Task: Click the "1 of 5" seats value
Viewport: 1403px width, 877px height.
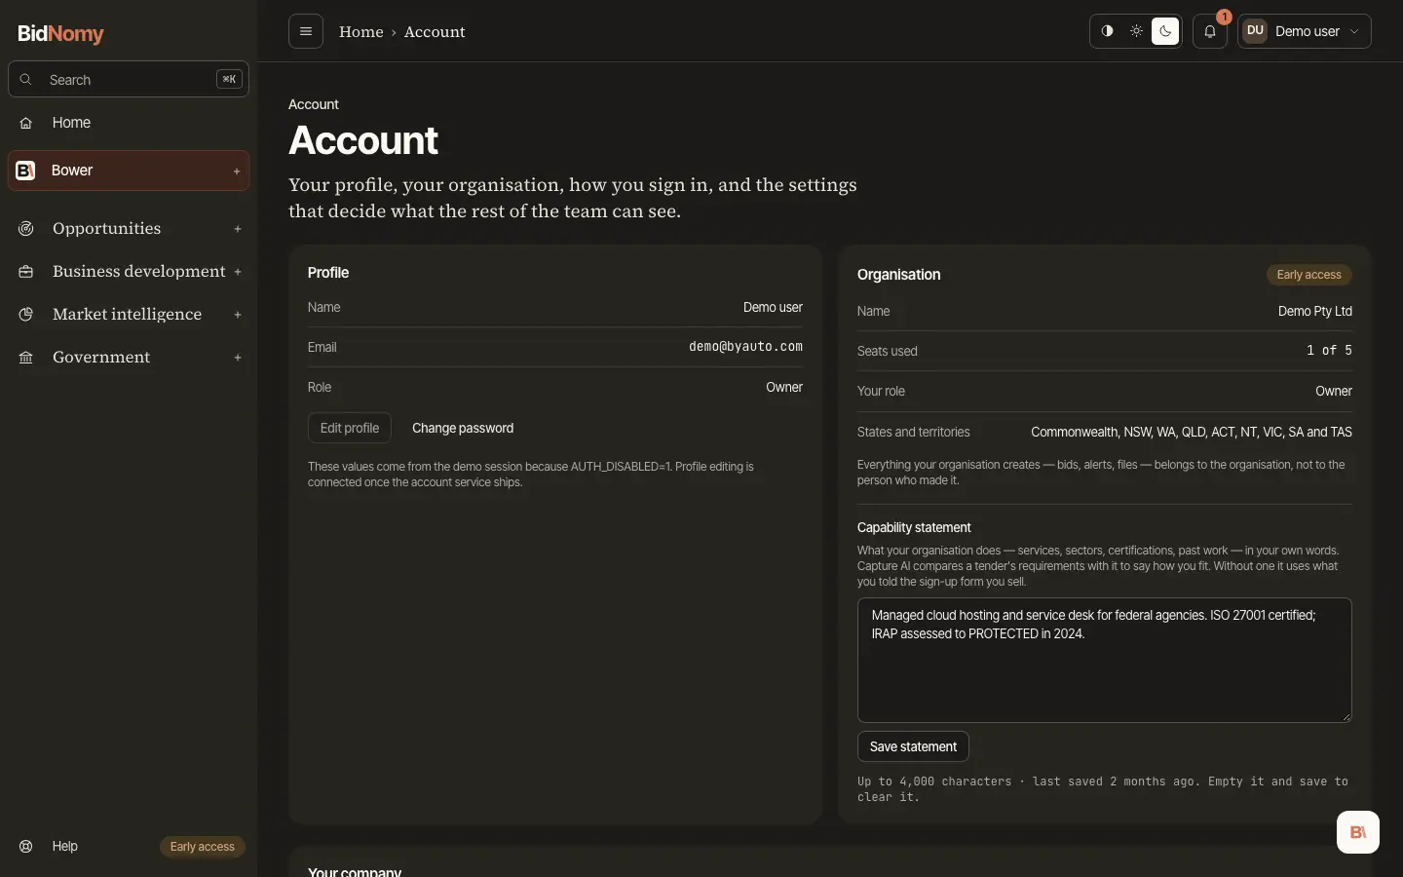Action: pos(1329,350)
